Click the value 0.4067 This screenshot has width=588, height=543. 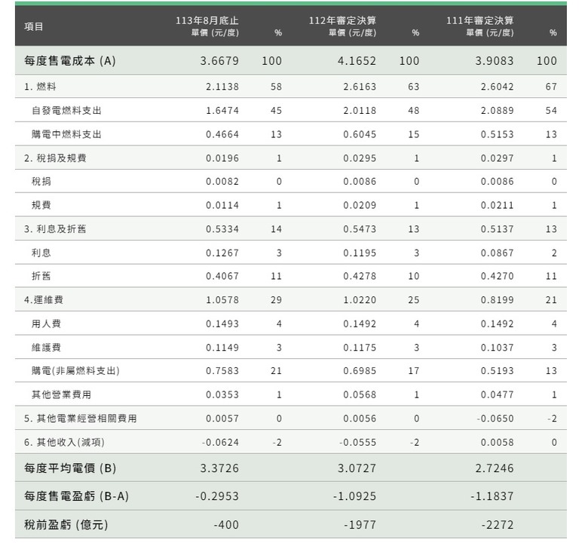click(x=222, y=276)
